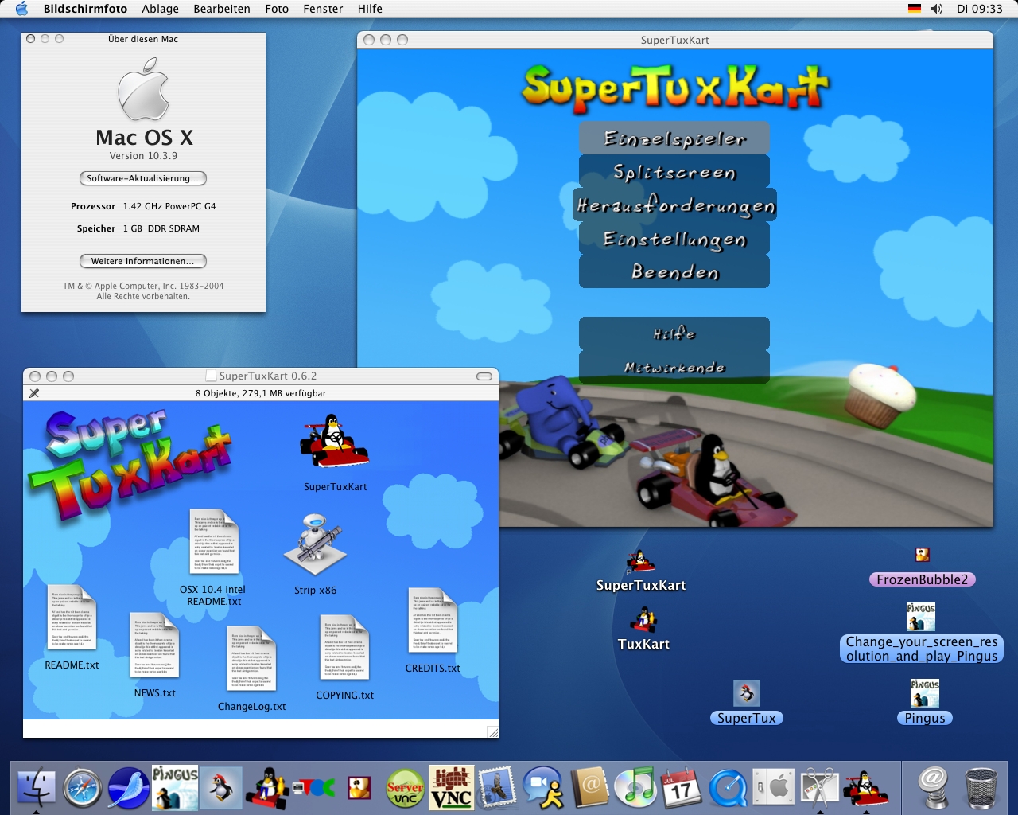The width and height of the screenshot is (1018, 815).
Task: Launch Pingus from the Dock
Action: click(x=175, y=787)
